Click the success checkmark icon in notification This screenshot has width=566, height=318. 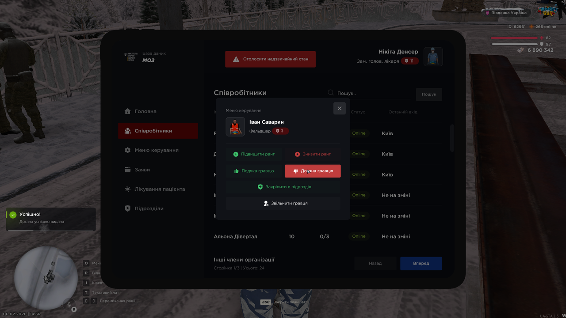tap(13, 215)
